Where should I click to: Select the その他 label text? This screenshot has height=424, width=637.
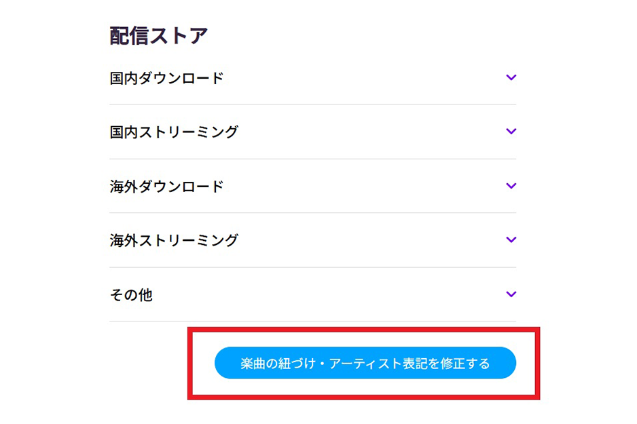pos(131,295)
